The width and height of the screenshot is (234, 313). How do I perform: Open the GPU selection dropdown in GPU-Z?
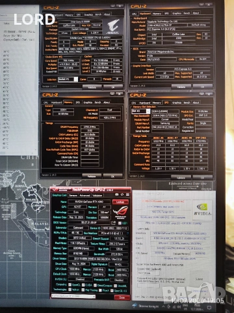coord(73,296)
